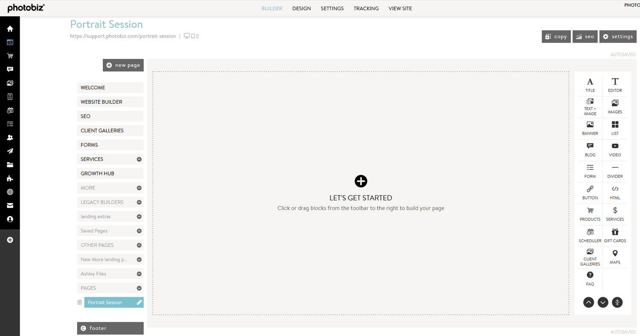Select the Banner block tool
Image resolution: width=640 pixels, height=336 pixels.
[x=590, y=128]
